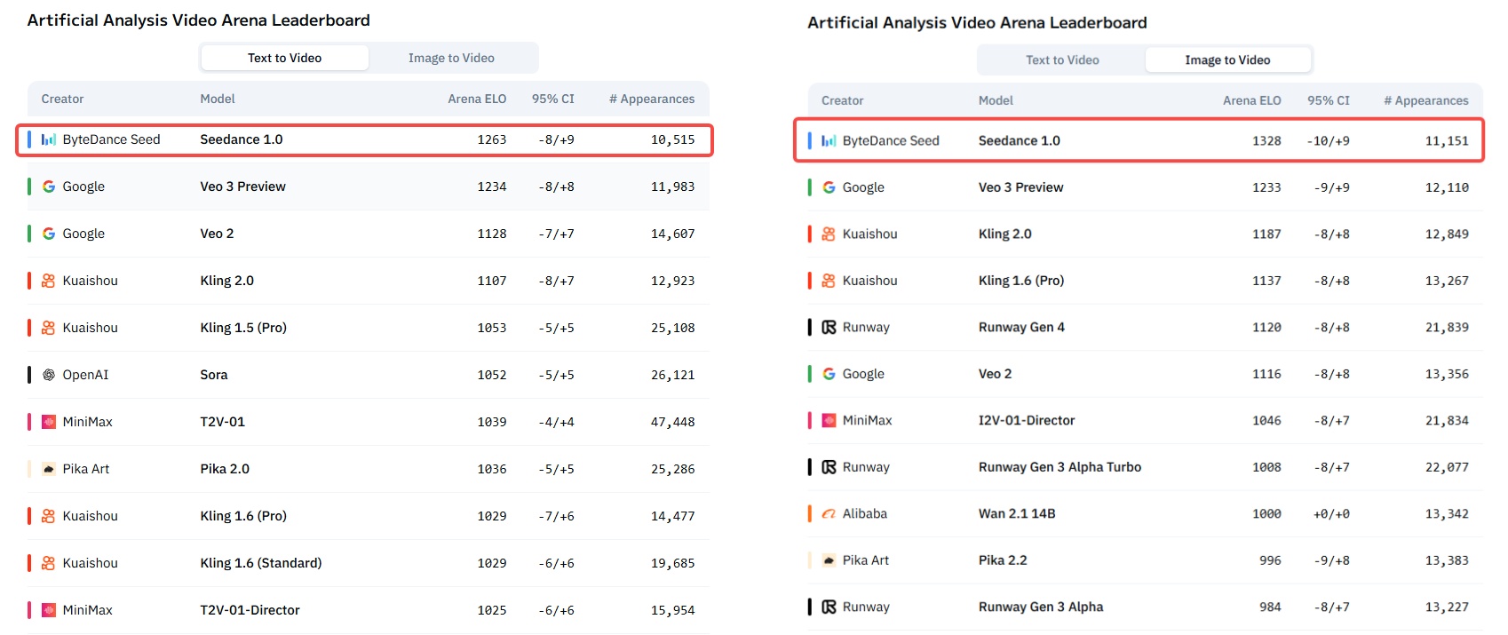Click T2V-01-Director model name

pos(250,610)
